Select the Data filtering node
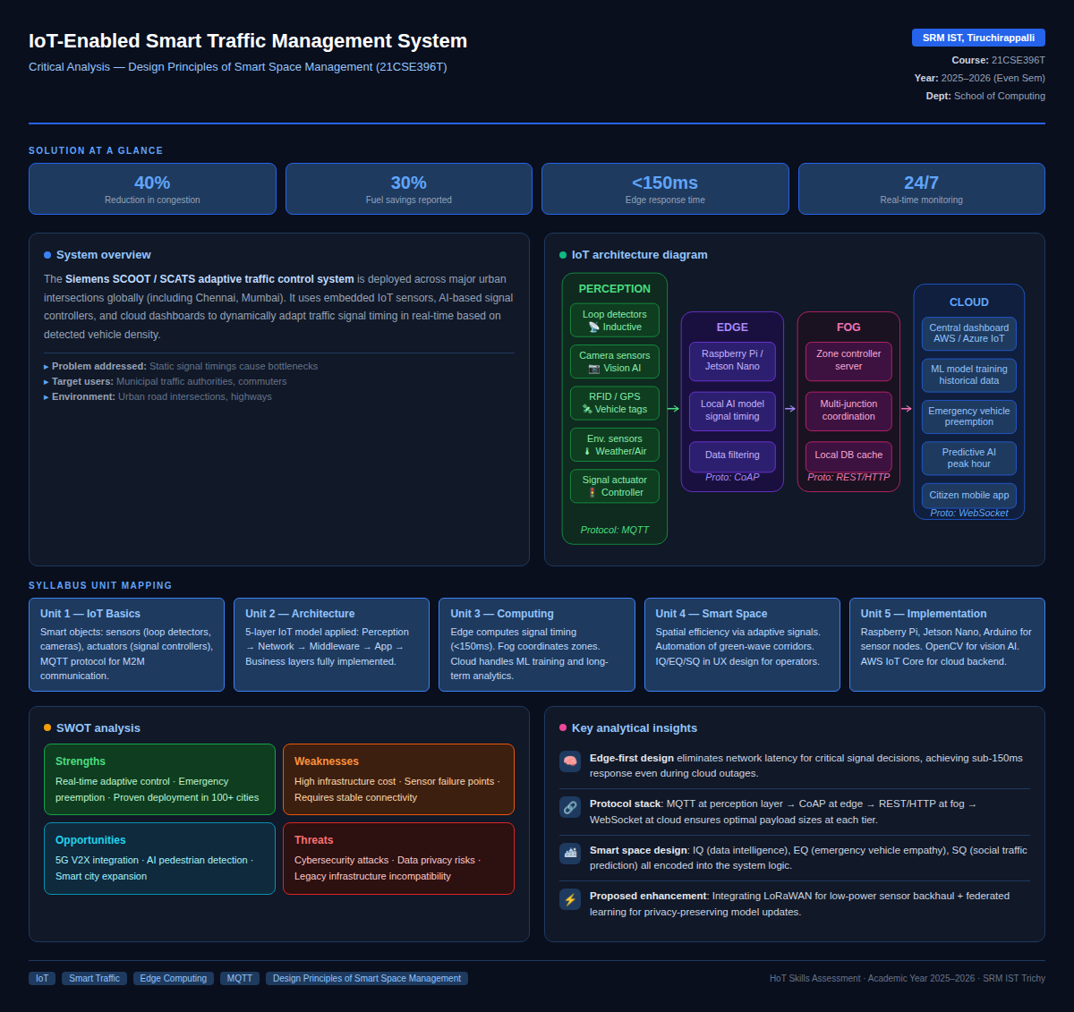The width and height of the screenshot is (1074, 1012). (732, 455)
